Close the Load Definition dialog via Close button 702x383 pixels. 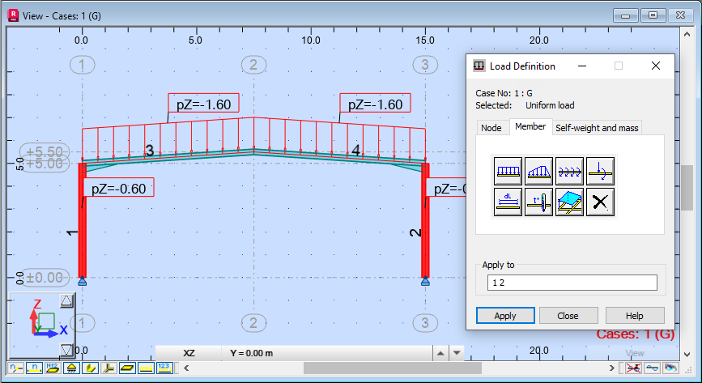click(568, 316)
